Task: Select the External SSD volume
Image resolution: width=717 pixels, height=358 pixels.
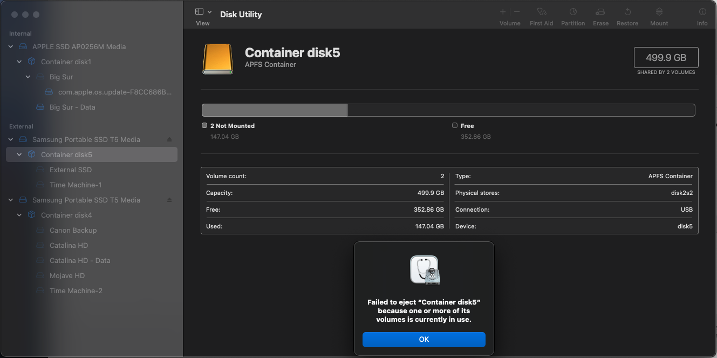Action: [92, 170]
